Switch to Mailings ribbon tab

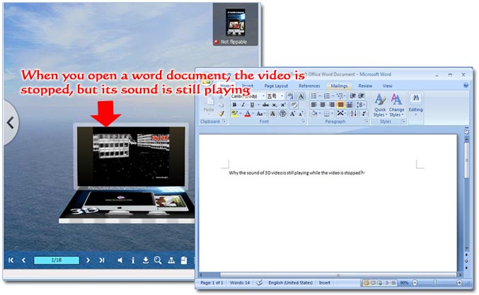[339, 86]
